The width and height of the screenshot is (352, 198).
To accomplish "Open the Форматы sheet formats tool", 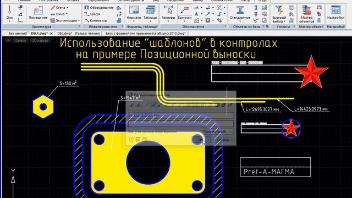I will pyautogui.click(x=134, y=13).
